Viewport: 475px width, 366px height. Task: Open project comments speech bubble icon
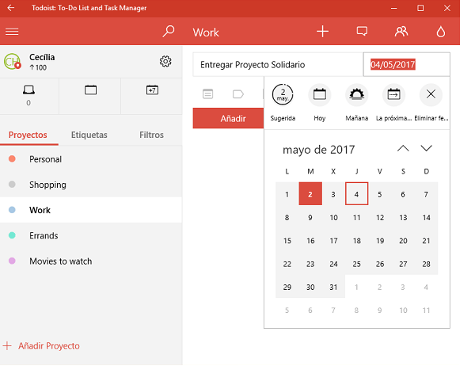(x=362, y=31)
